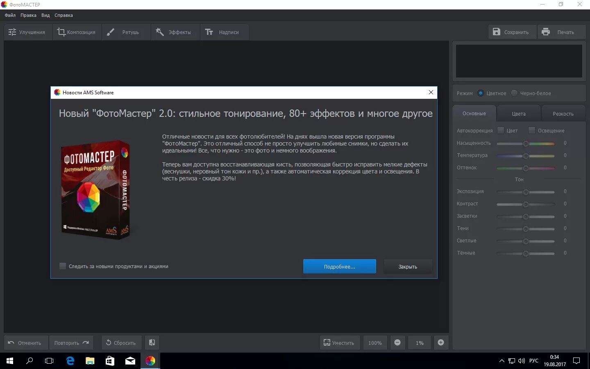This screenshot has width=590, height=369.
Task: Adjust the Экспозиция slider
Action: [526, 192]
